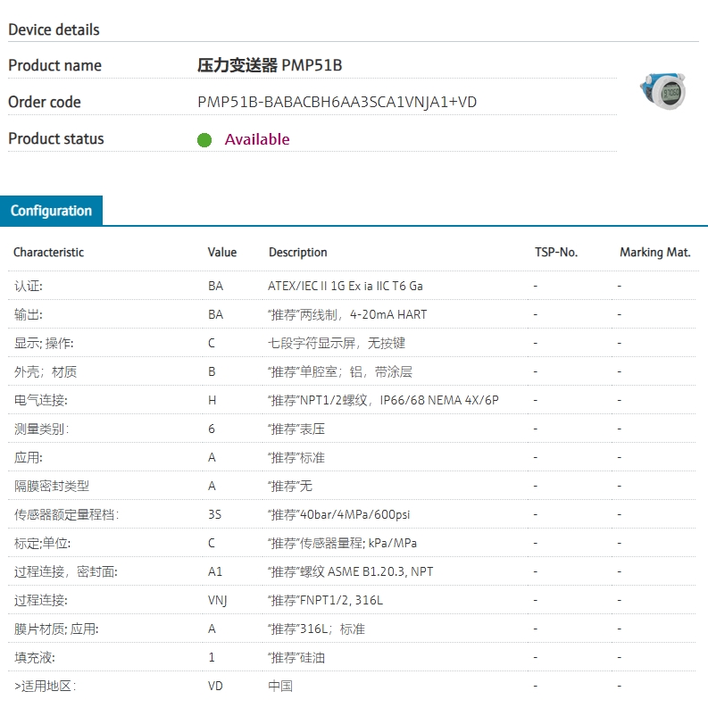Click the 3S sensor range value
The height and width of the screenshot is (708, 708).
215,514
